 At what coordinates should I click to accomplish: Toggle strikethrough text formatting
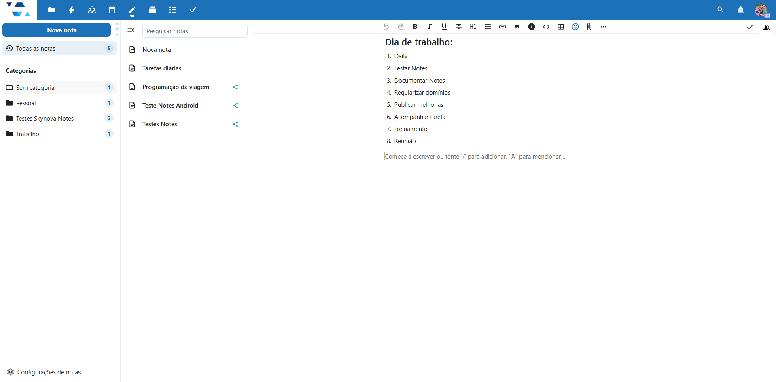[x=458, y=27]
